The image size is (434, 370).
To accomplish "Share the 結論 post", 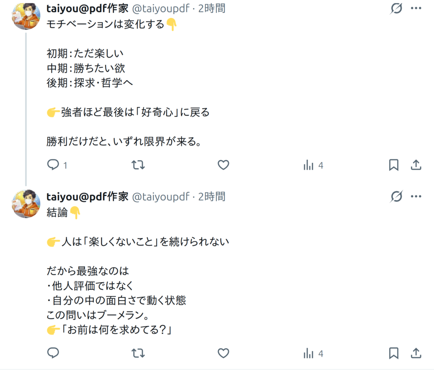I will [x=416, y=353].
